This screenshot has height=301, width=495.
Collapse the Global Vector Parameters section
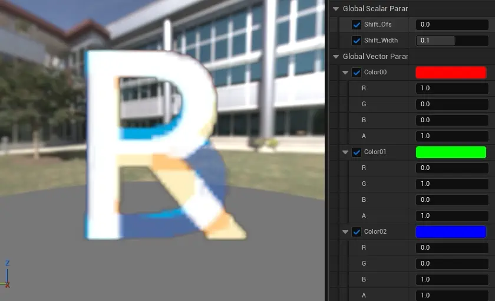point(336,57)
